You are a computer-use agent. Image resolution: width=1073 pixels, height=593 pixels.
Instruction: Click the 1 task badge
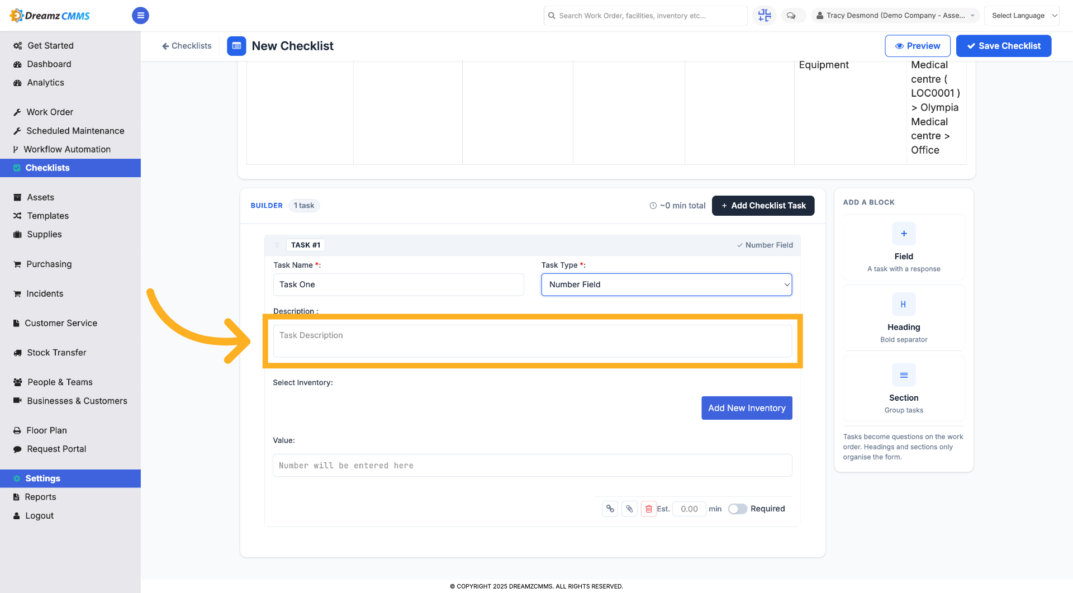click(304, 206)
